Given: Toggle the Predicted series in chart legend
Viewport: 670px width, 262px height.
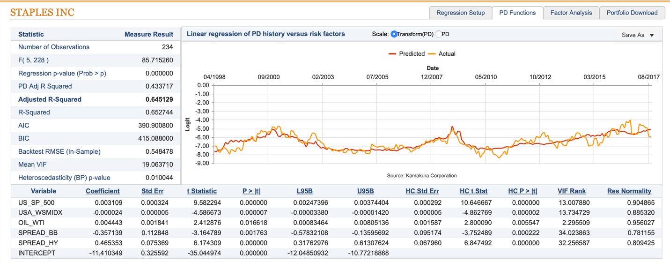Looking at the screenshot, I should (x=406, y=54).
